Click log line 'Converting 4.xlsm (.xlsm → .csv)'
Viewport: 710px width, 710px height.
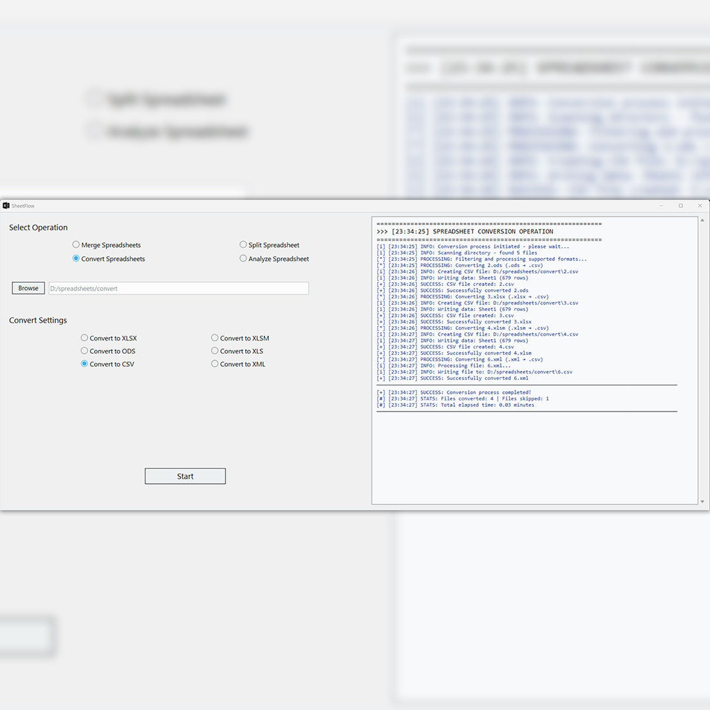click(463, 328)
